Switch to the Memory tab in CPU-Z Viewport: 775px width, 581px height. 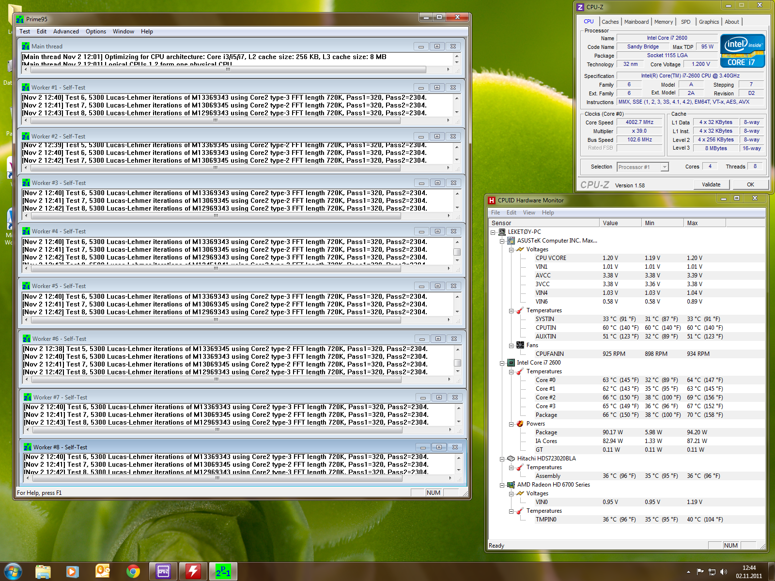click(x=664, y=22)
